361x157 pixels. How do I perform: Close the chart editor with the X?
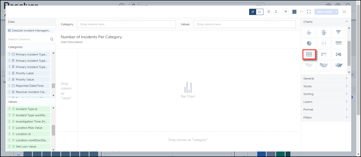[x=344, y=12]
